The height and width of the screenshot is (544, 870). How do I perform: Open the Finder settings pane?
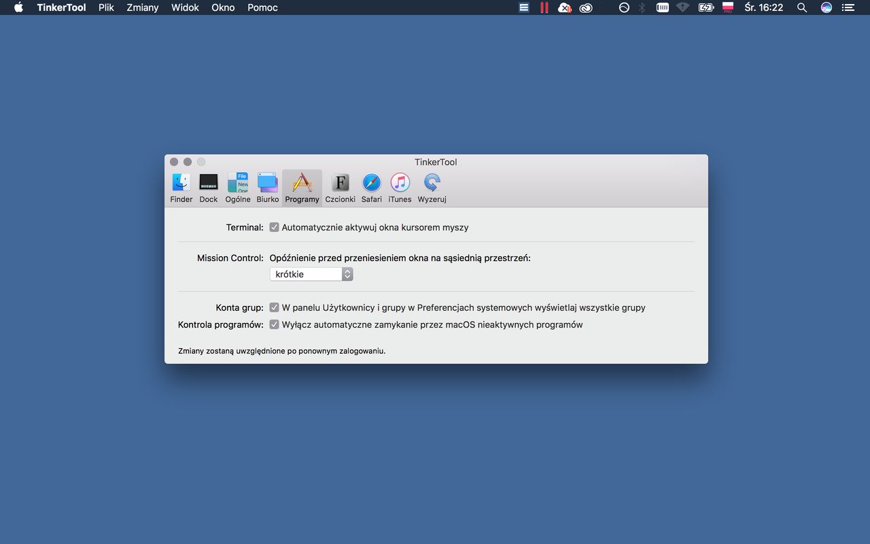pos(181,188)
